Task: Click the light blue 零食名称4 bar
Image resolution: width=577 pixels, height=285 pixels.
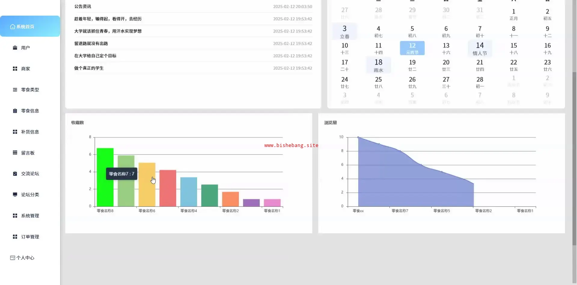Action: [189, 192]
